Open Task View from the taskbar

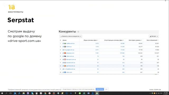click(11, 93)
